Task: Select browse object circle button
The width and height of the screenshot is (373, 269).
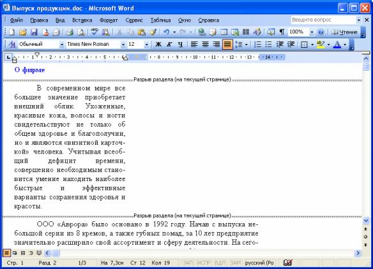Action: (366, 236)
